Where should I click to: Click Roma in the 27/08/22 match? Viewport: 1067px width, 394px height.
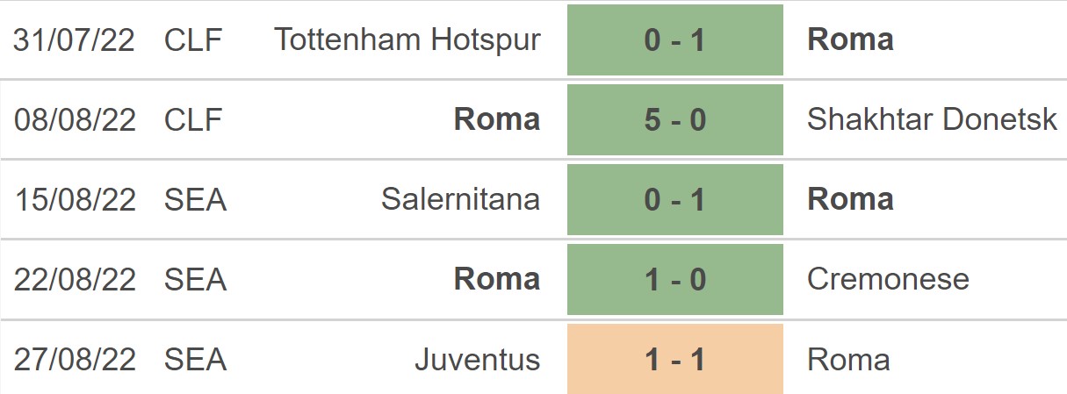click(848, 360)
